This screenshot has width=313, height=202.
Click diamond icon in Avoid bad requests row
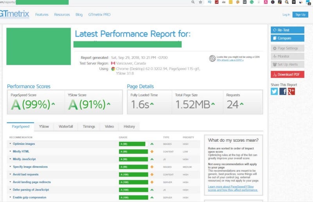152,175
